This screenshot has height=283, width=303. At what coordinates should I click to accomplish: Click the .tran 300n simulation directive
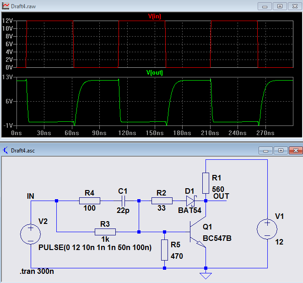point(37,272)
